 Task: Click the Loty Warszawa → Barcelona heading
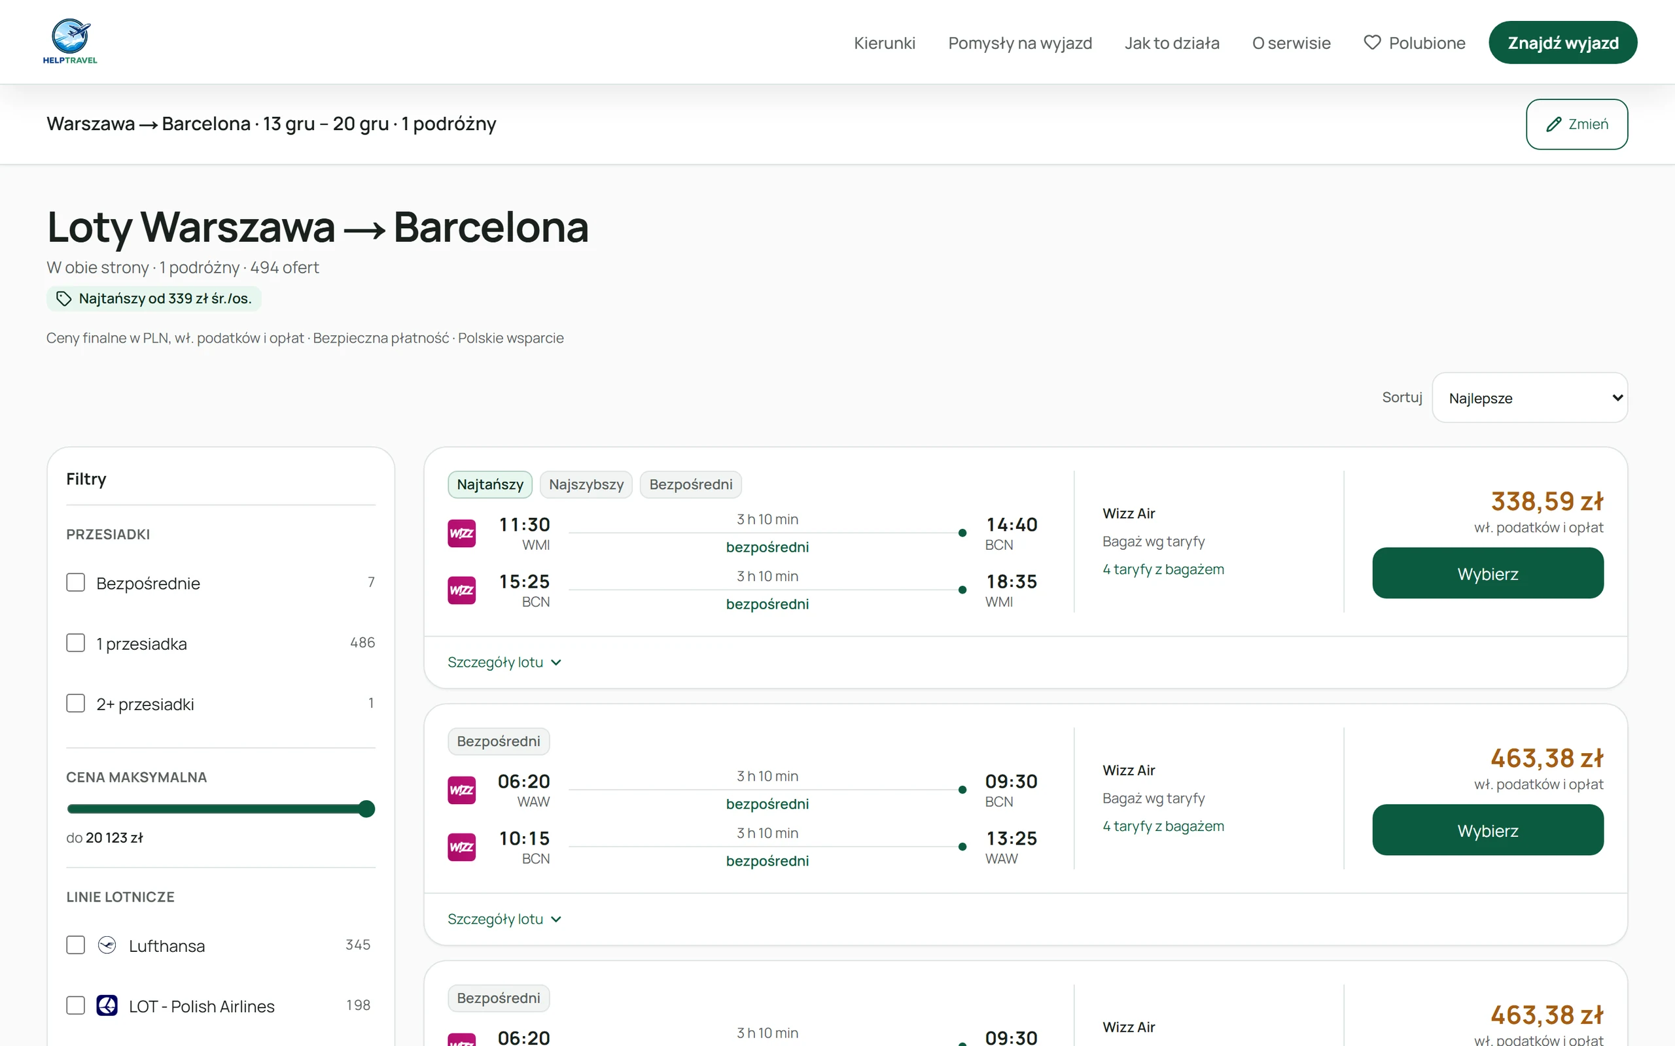318,227
